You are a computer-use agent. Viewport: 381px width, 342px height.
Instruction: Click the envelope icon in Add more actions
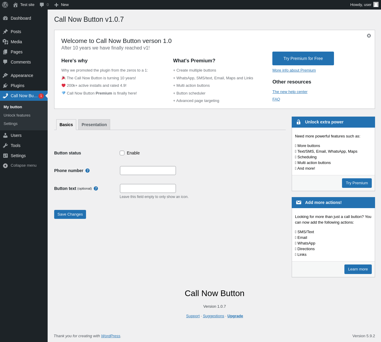[x=299, y=202]
